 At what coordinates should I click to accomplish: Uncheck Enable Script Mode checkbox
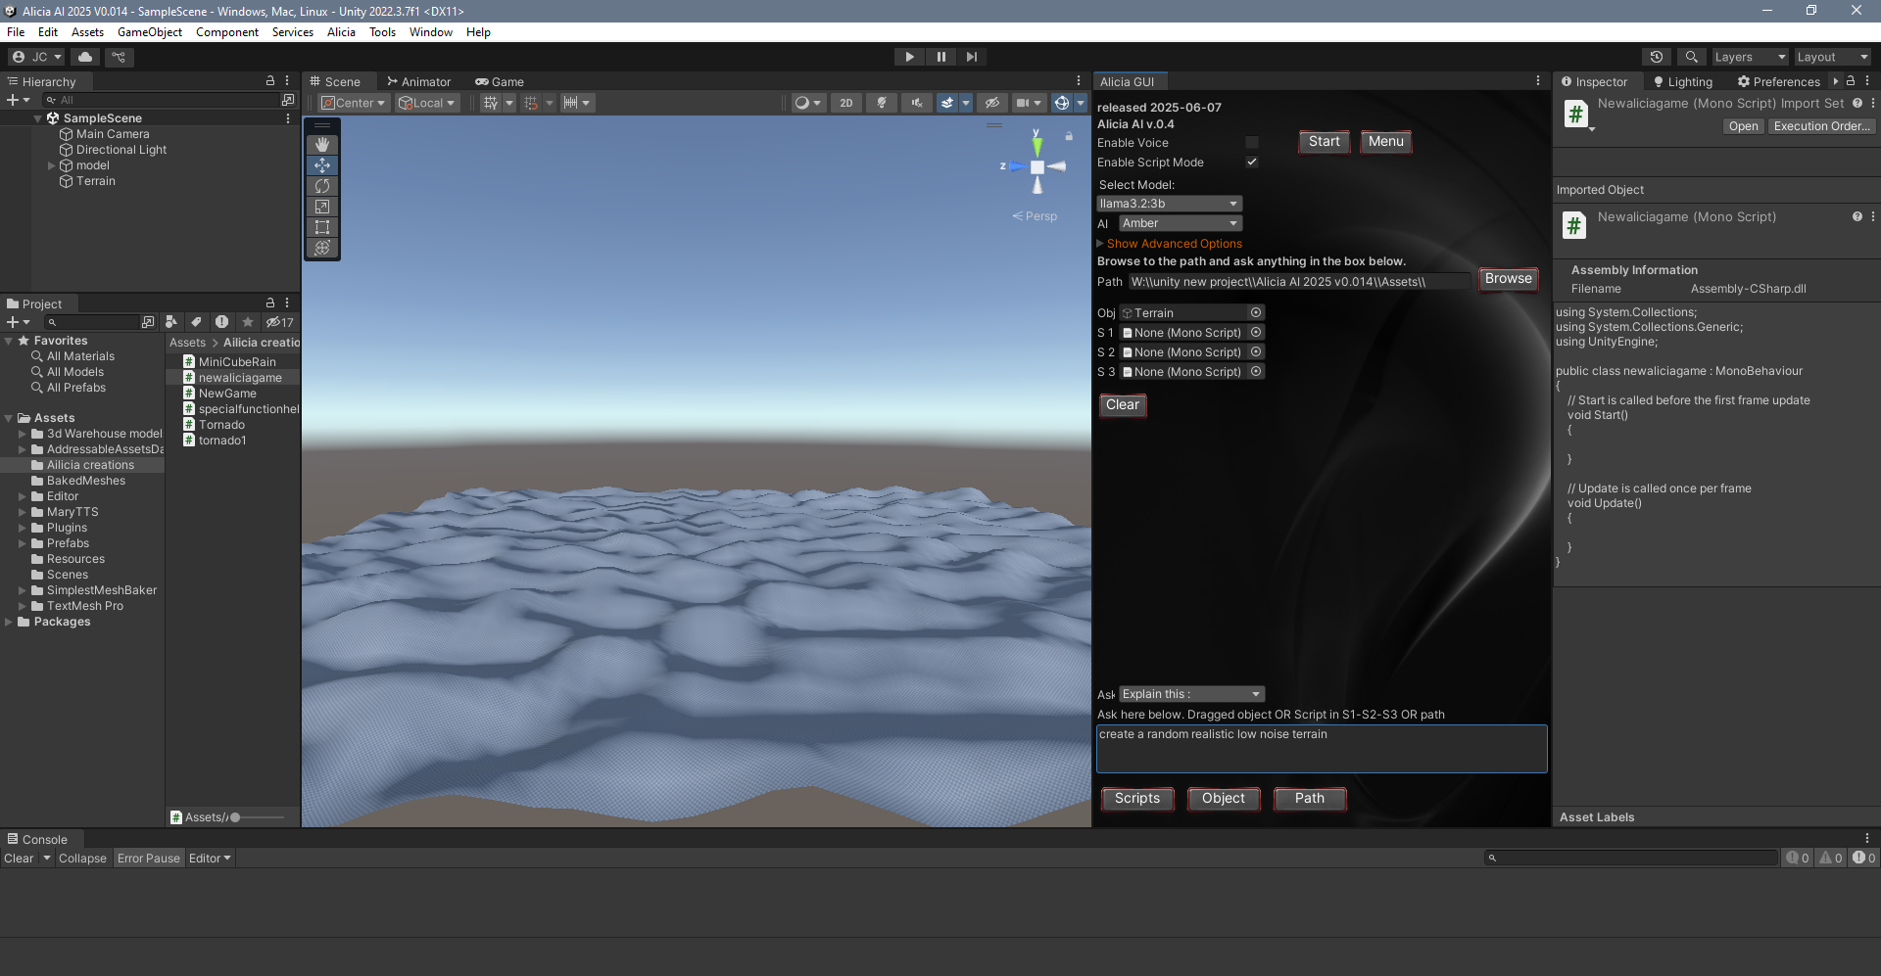pos(1251,163)
